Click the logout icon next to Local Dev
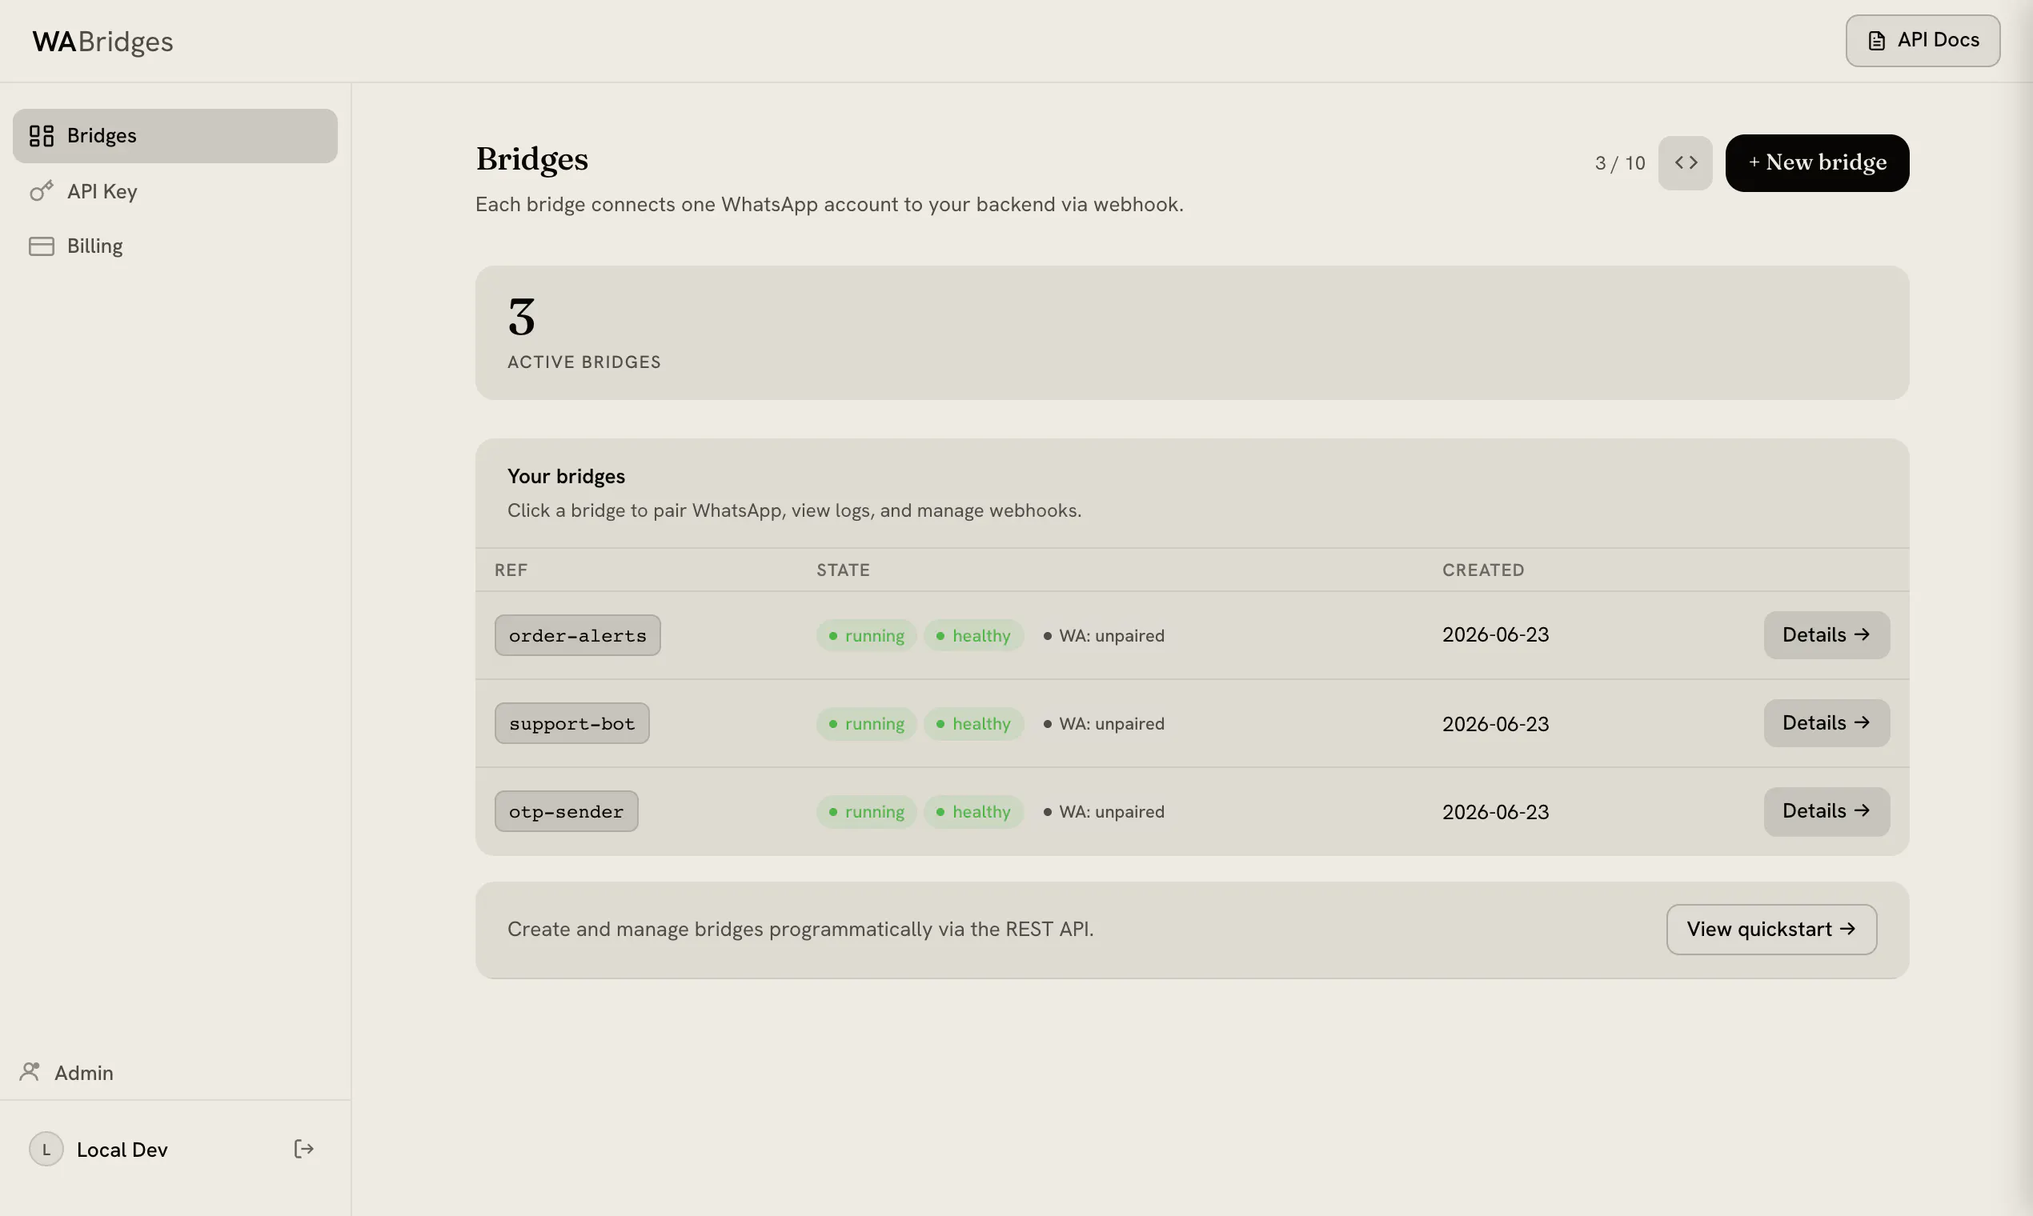Viewport: 2033px width, 1216px height. pyautogui.click(x=303, y=1149)
